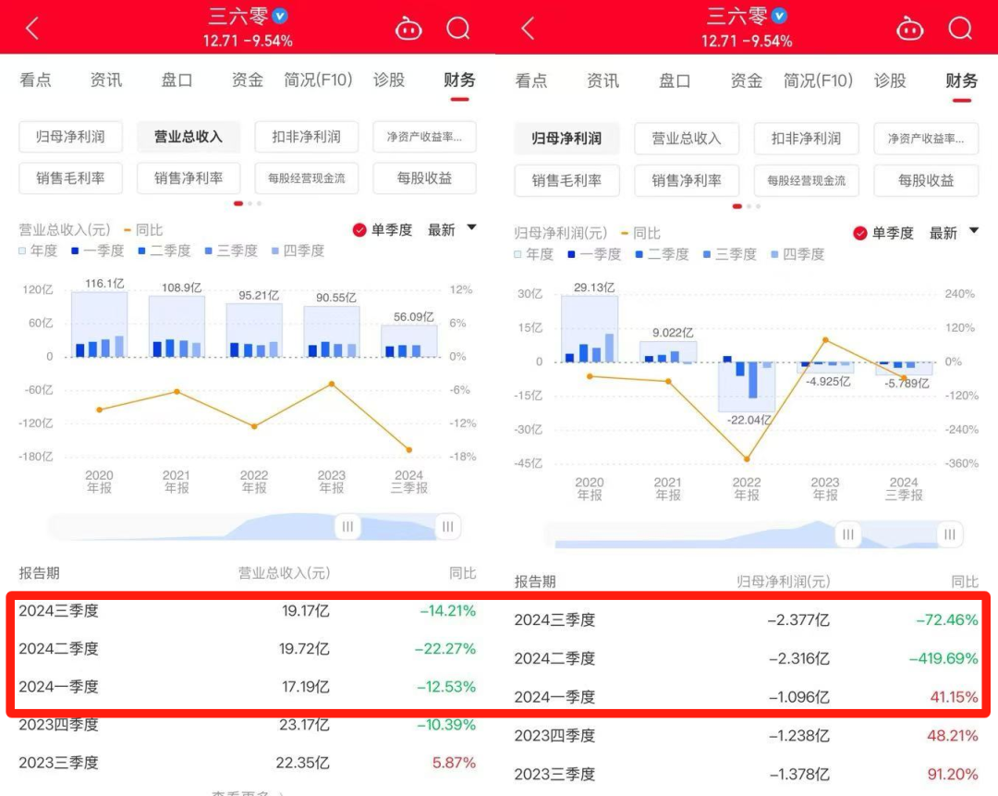Open 最新 dropdown in left panel
This screenshot has height=796, width=998.
[451, 230]
